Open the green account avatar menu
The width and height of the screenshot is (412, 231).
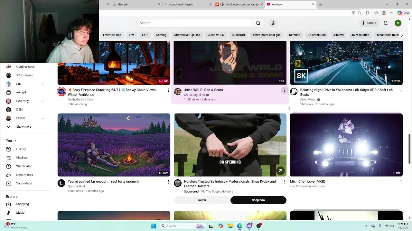click(398, 23)
